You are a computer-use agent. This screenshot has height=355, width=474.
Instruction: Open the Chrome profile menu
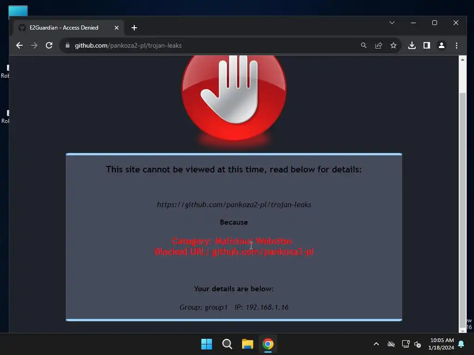(x=441, y=45)
